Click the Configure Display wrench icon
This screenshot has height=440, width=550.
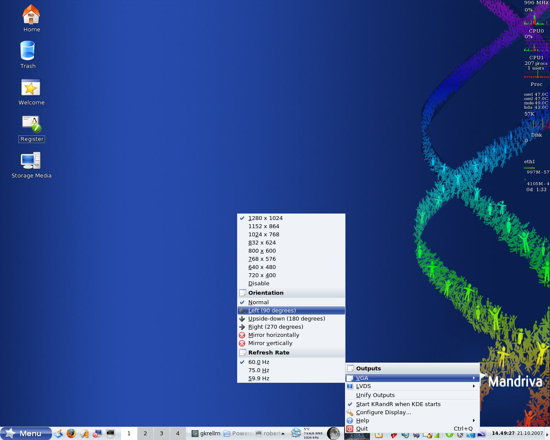(350, 412)
